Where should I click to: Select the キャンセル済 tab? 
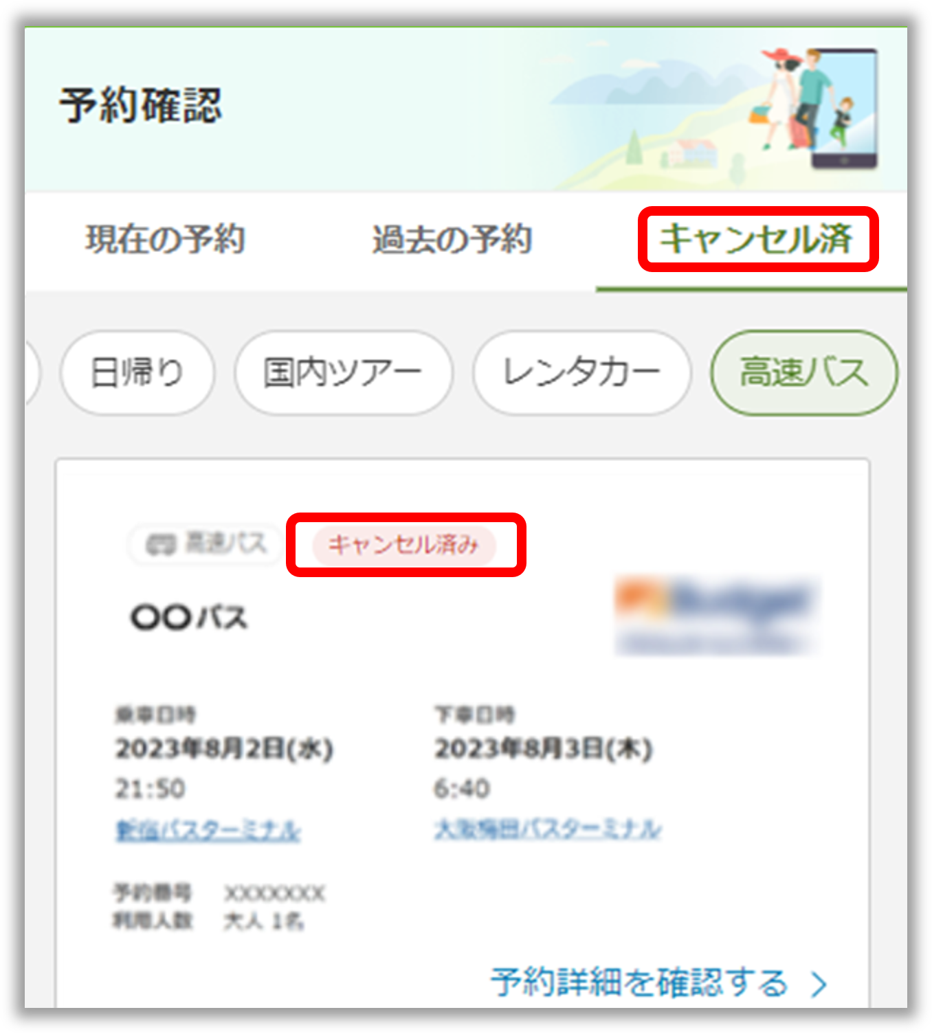point(756,239)
